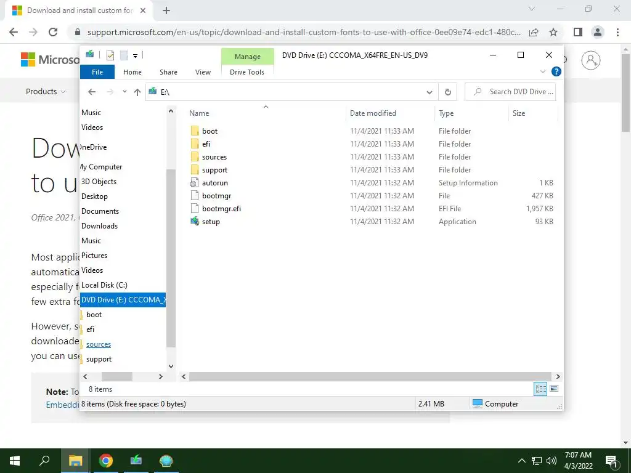Open the volume speaker tray icon
631x473 pixels.
pos(552,461)
